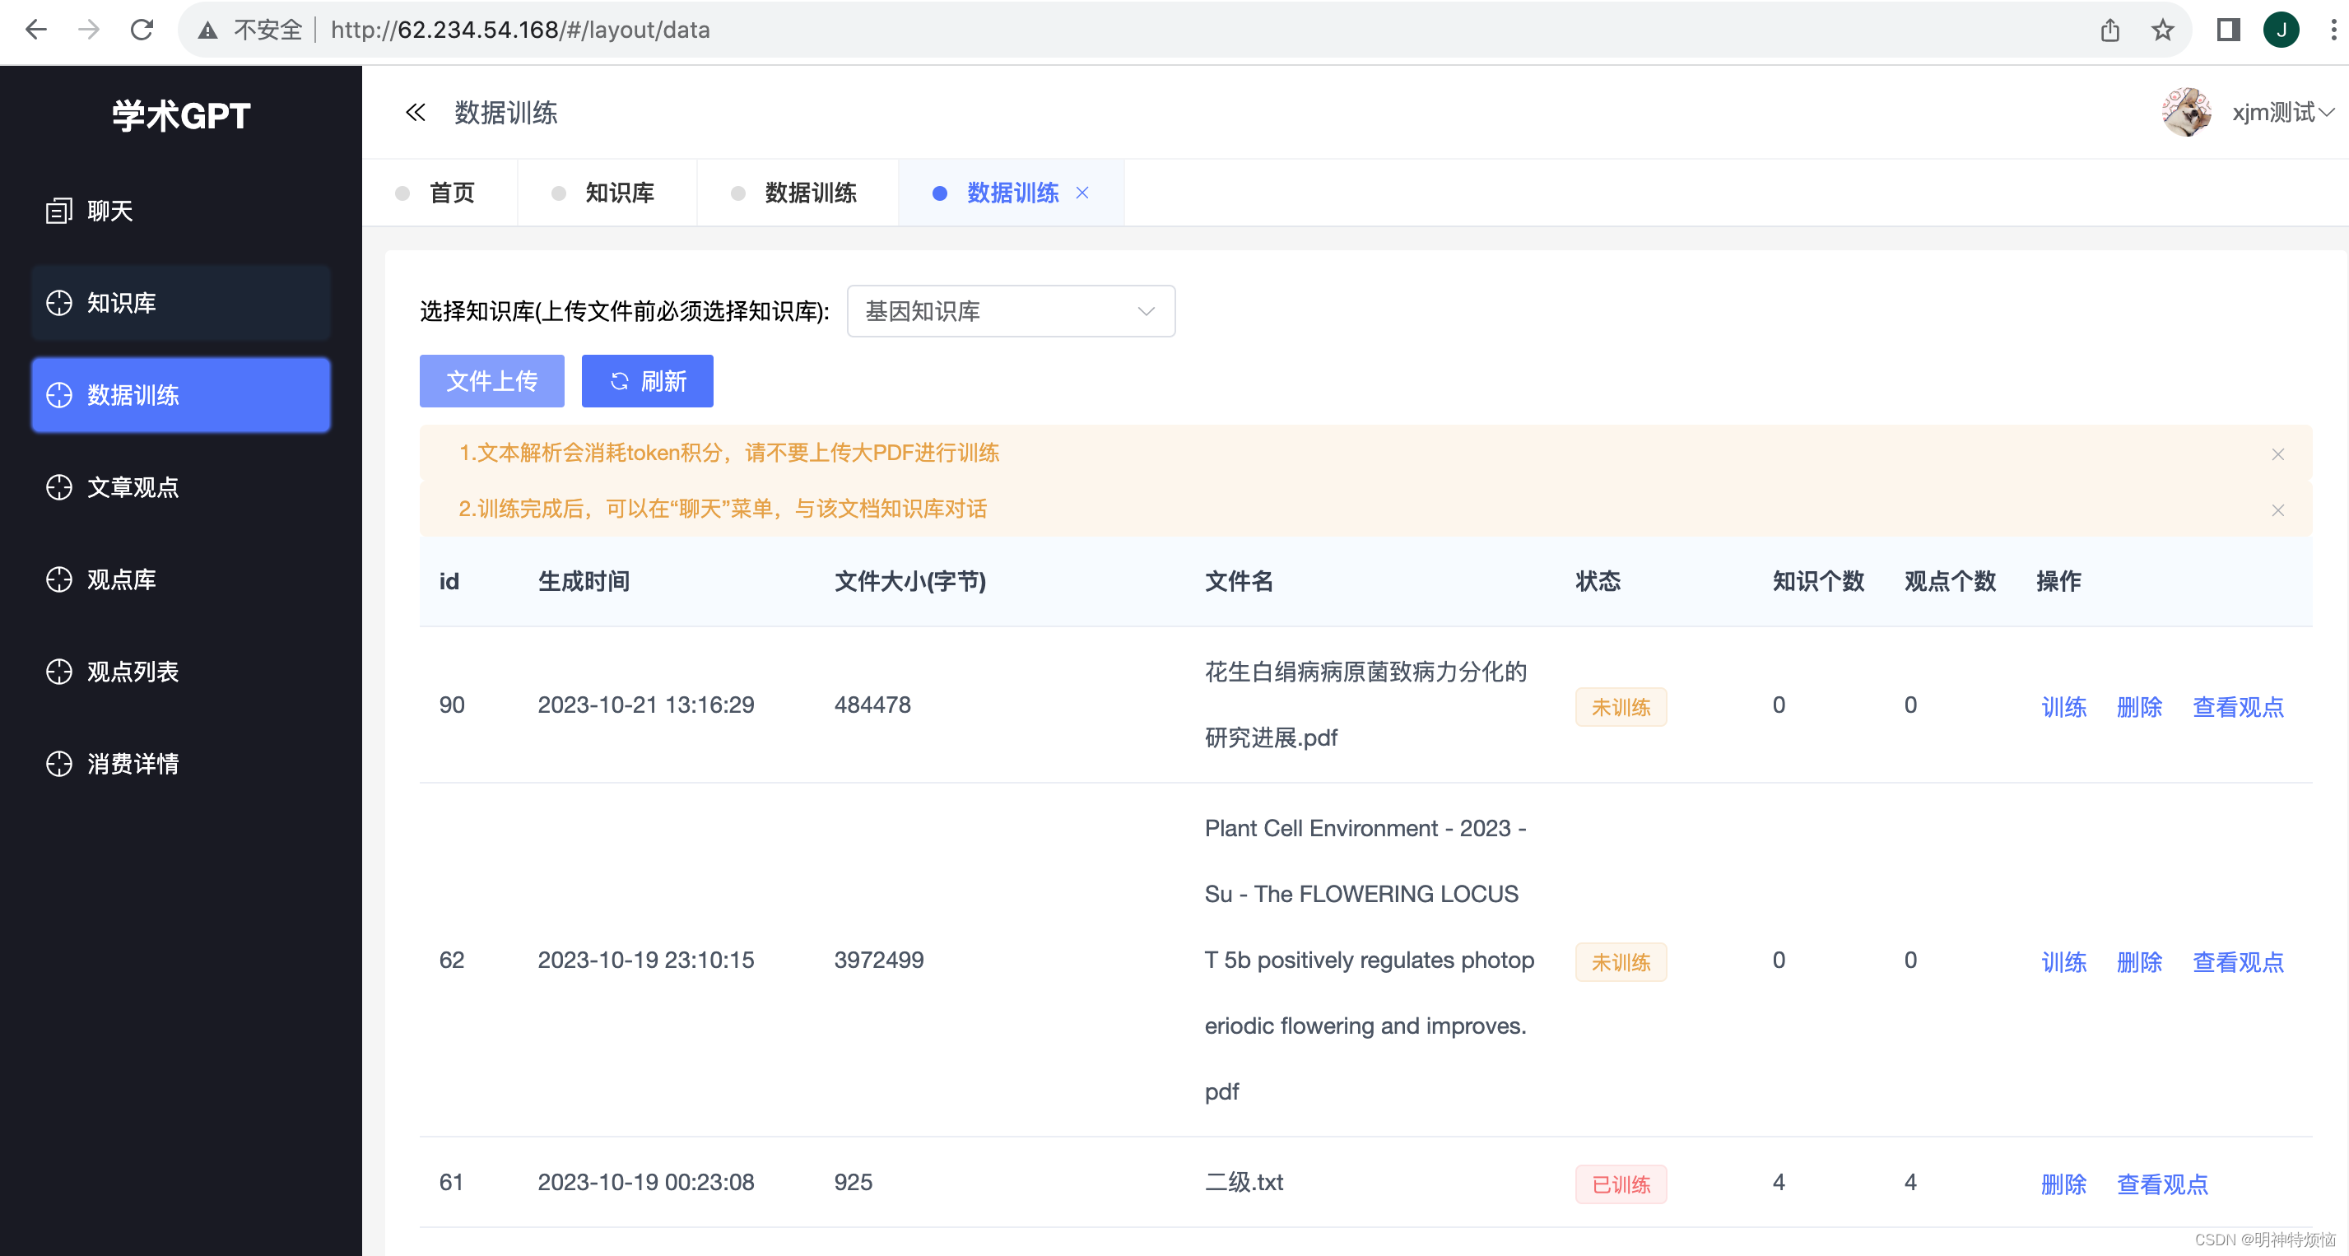This screenshot has width=2349, height=1256.
Task: Close the active 数据训练 tab
Action: click(1082, 193)
